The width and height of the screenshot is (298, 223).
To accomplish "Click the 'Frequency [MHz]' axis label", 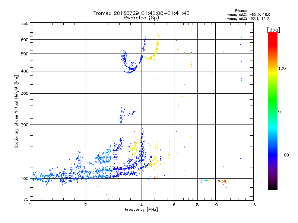I will [141, 210].
